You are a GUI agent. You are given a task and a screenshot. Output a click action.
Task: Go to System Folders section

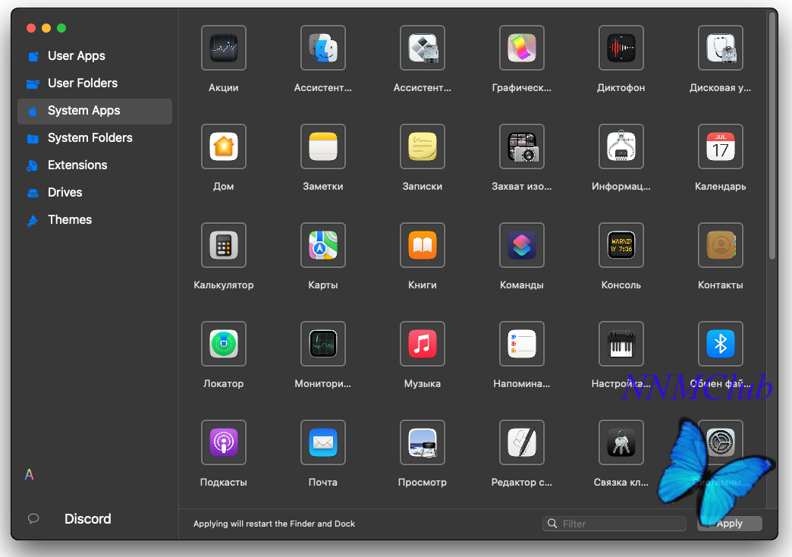pos(95,137)
